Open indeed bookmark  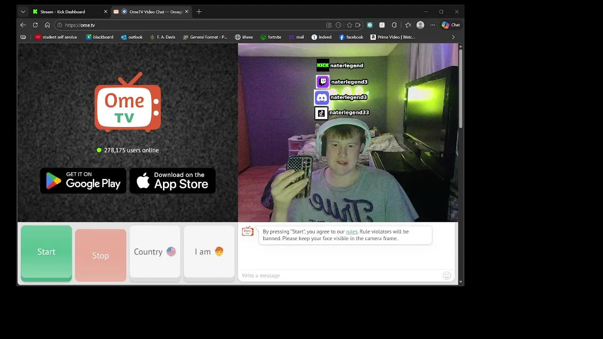[x=321, y=37]
